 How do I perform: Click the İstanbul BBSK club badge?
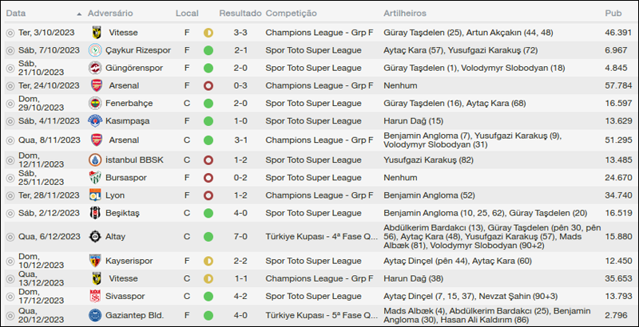click(96, 160)
